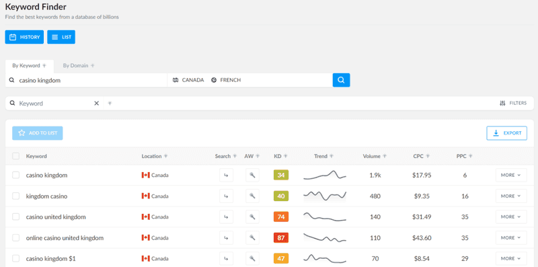Select the kingdom casino row checkbox
Viewport: 538px width, 267px height.
[x=15, y=196]
